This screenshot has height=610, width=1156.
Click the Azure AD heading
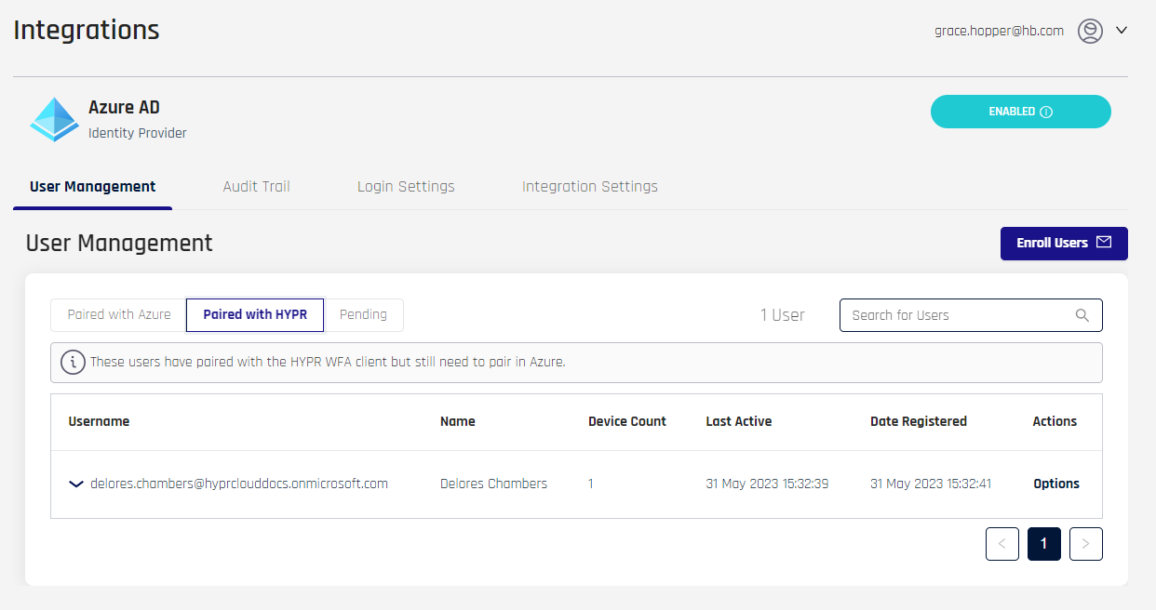(x=124, y=108)
